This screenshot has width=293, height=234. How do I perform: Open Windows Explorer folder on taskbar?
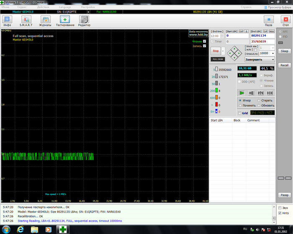coord(34,229)
